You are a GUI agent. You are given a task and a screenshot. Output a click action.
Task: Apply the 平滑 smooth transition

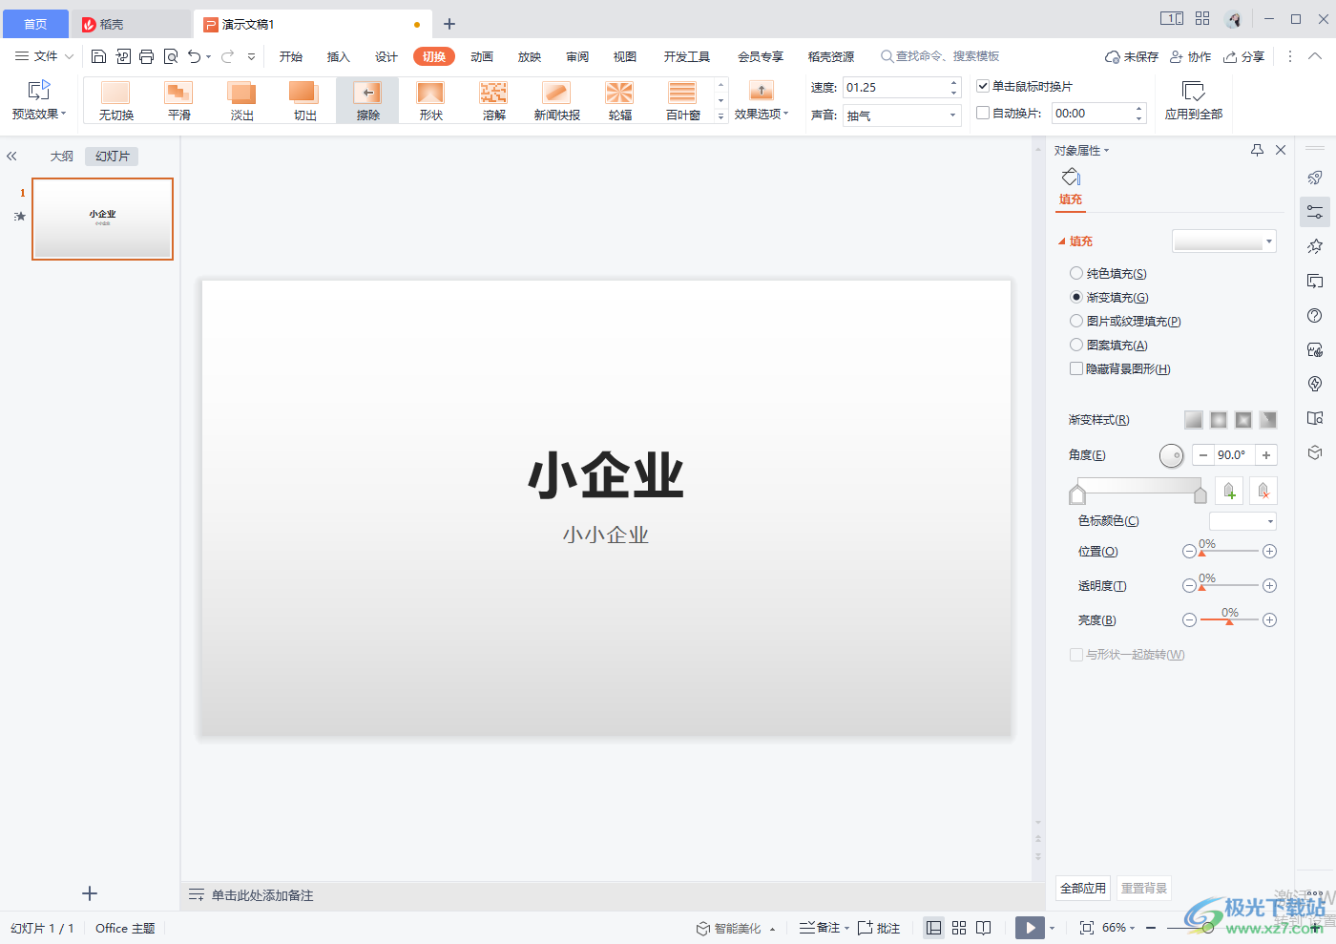coord(178,100)
